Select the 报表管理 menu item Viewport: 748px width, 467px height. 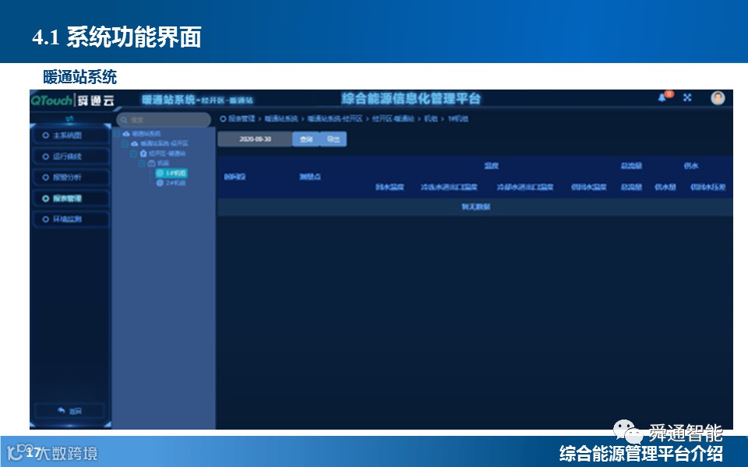click(x=71, y=198)
